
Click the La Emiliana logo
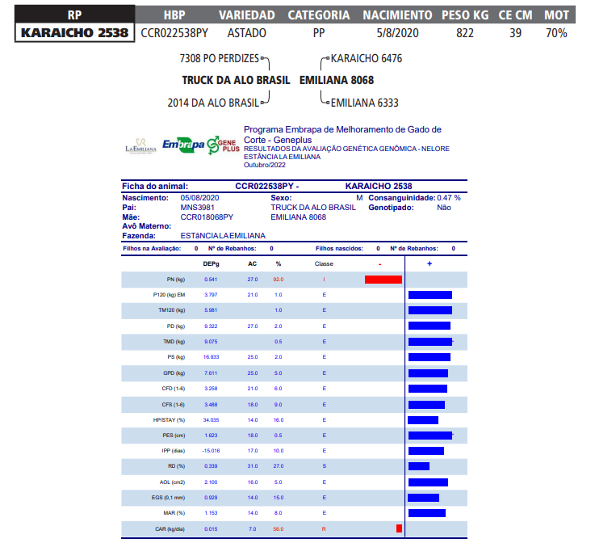click(141, 145)
